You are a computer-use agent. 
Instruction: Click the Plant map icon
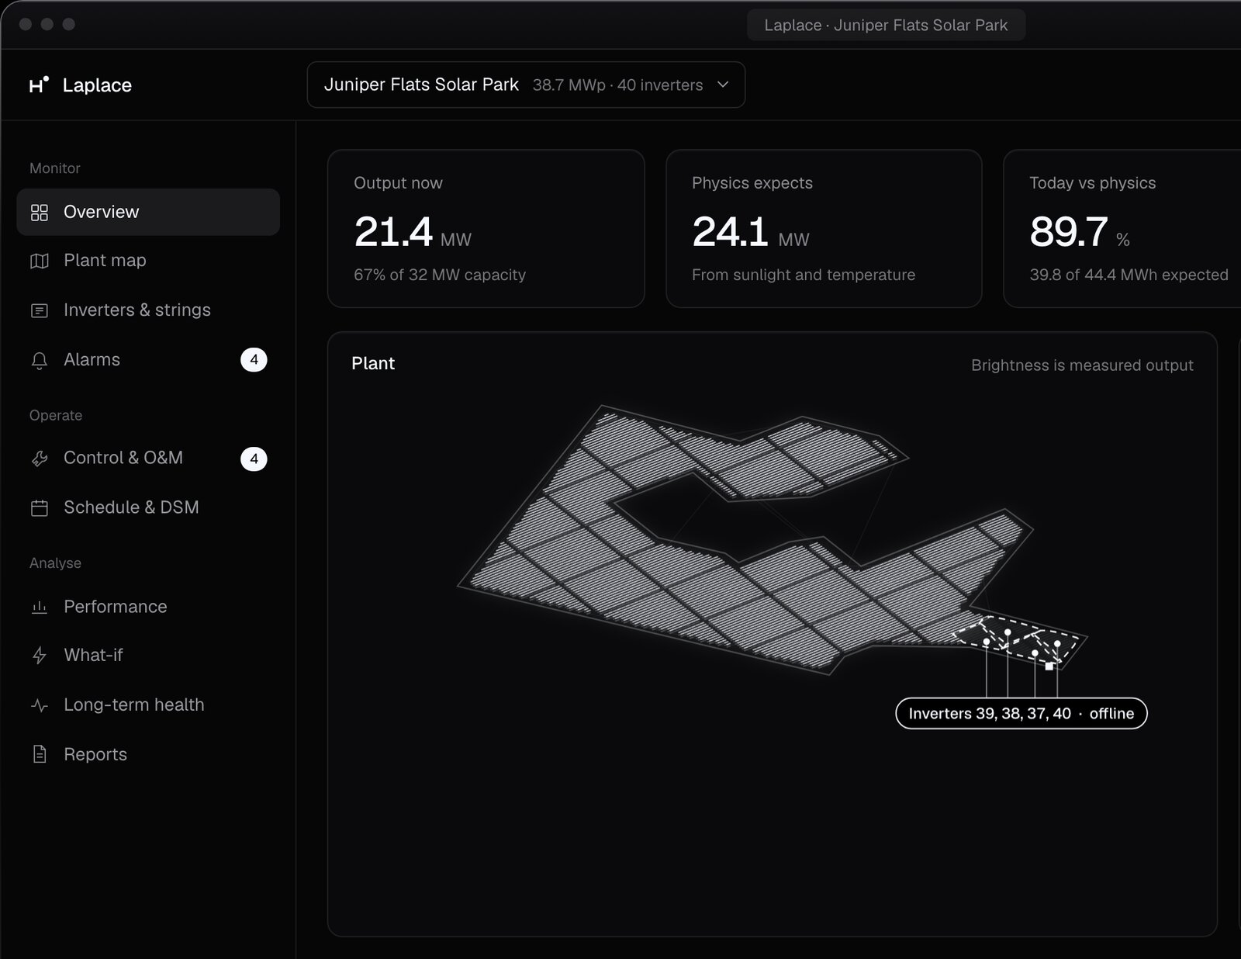coord(40,261)
